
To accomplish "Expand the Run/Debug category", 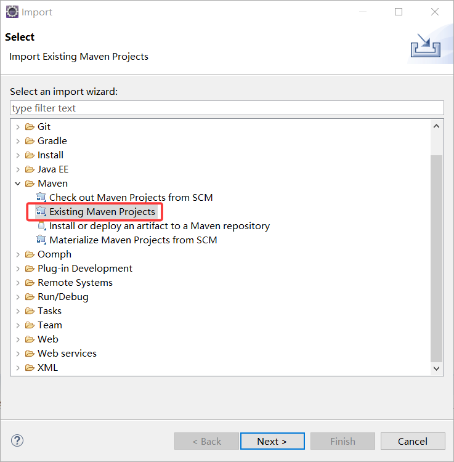I will 18,297.
